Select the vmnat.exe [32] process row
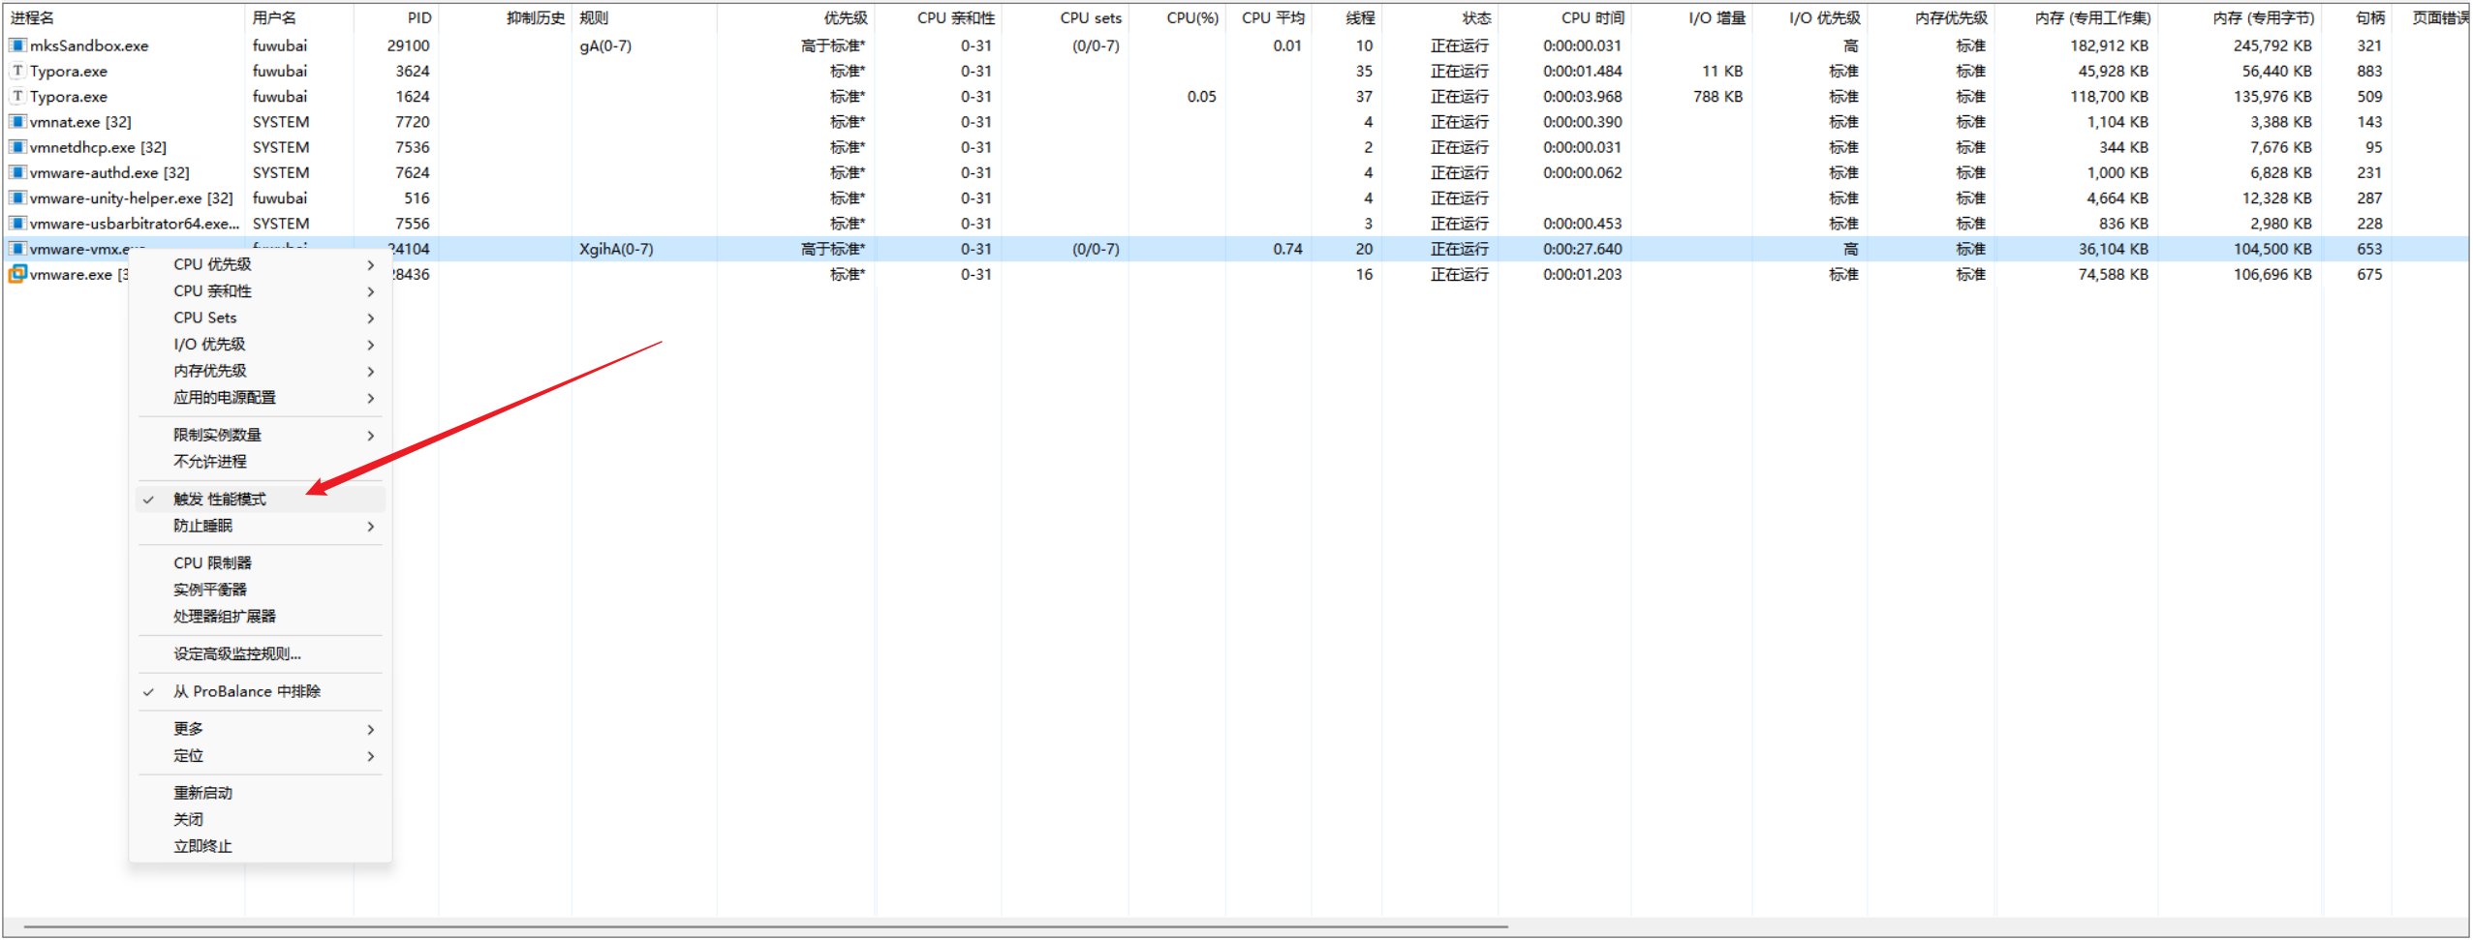This screenshot has width=2473, height=940. tap(1236, 122)
